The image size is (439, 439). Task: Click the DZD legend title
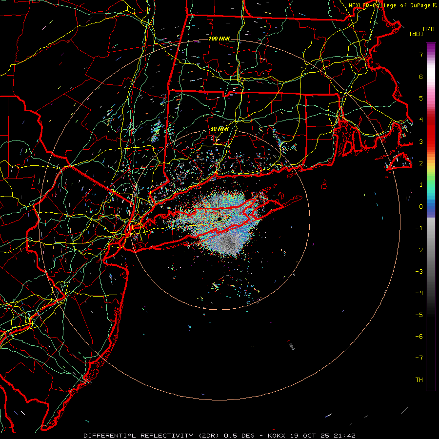[x=429, y=29]
